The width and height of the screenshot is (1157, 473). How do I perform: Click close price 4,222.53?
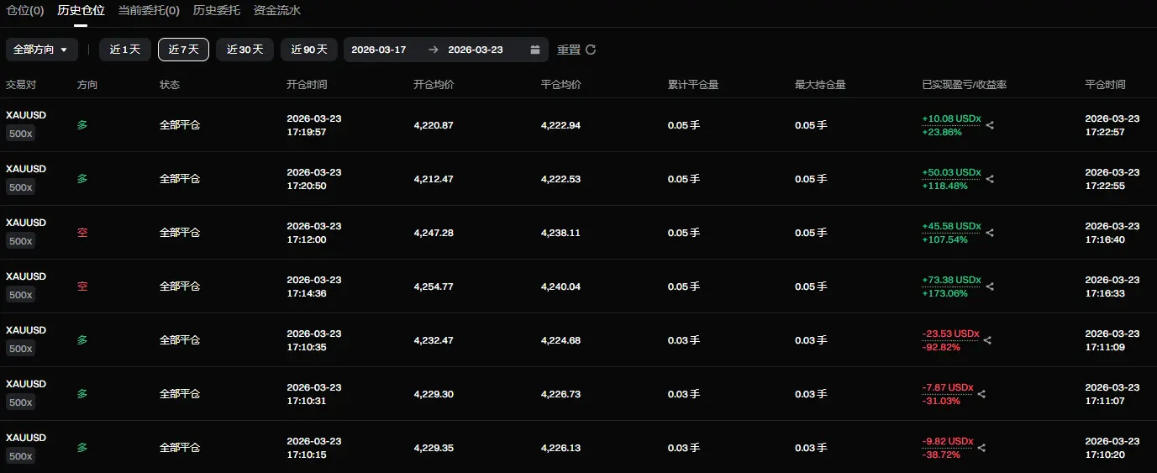coord(560,179)
